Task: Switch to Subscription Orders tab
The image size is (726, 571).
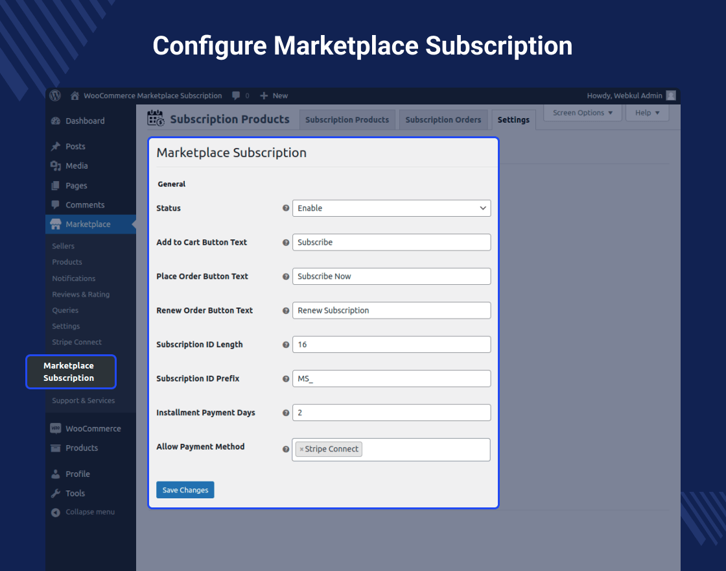Action: pyautogui.click(x=443, y=119)
